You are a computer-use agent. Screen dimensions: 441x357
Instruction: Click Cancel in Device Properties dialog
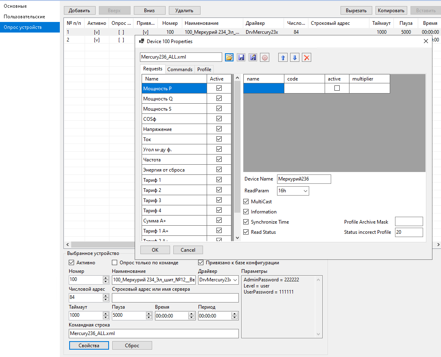coord(188,250)
